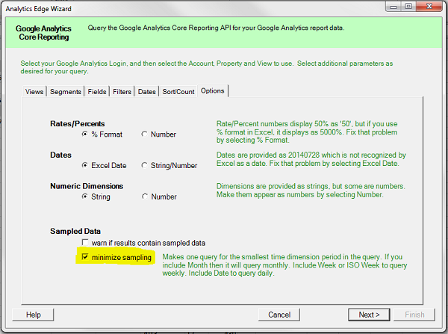Choose Number under Rates/Percents
This screenshot has width=448, height=334.
coord(144,134)
